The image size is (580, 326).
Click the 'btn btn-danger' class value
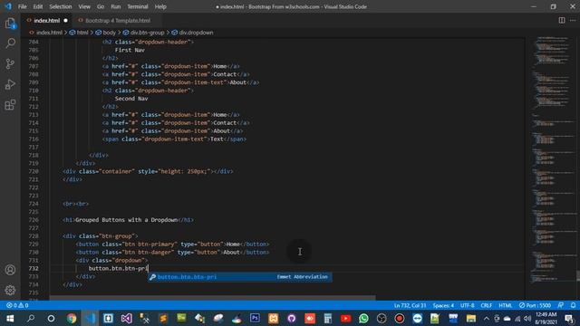coord(147,253)
